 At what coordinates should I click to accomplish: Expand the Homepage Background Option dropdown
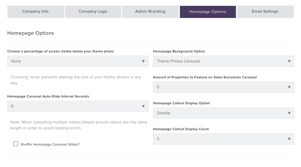[224, 61]
